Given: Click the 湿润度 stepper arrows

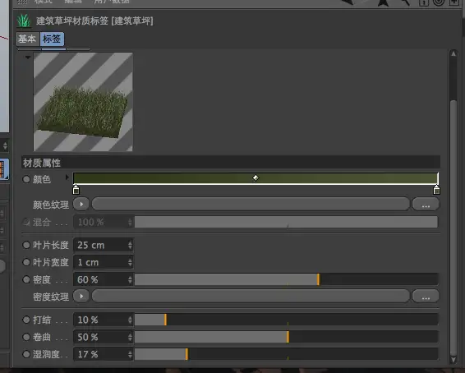Looking at the screenshot, I should point(130,354).
